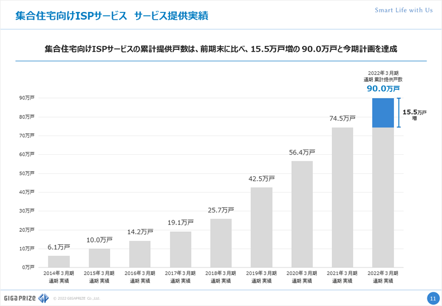Screen dimensions: 442x306
Task: Click the Smart Life with Us tagline
Action: pyautogui.click(x=404, y=11)
